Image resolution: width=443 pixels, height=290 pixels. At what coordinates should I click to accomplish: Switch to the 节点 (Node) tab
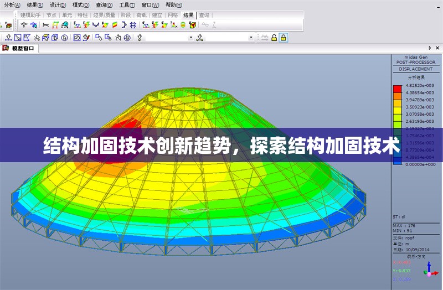[51, 15]
